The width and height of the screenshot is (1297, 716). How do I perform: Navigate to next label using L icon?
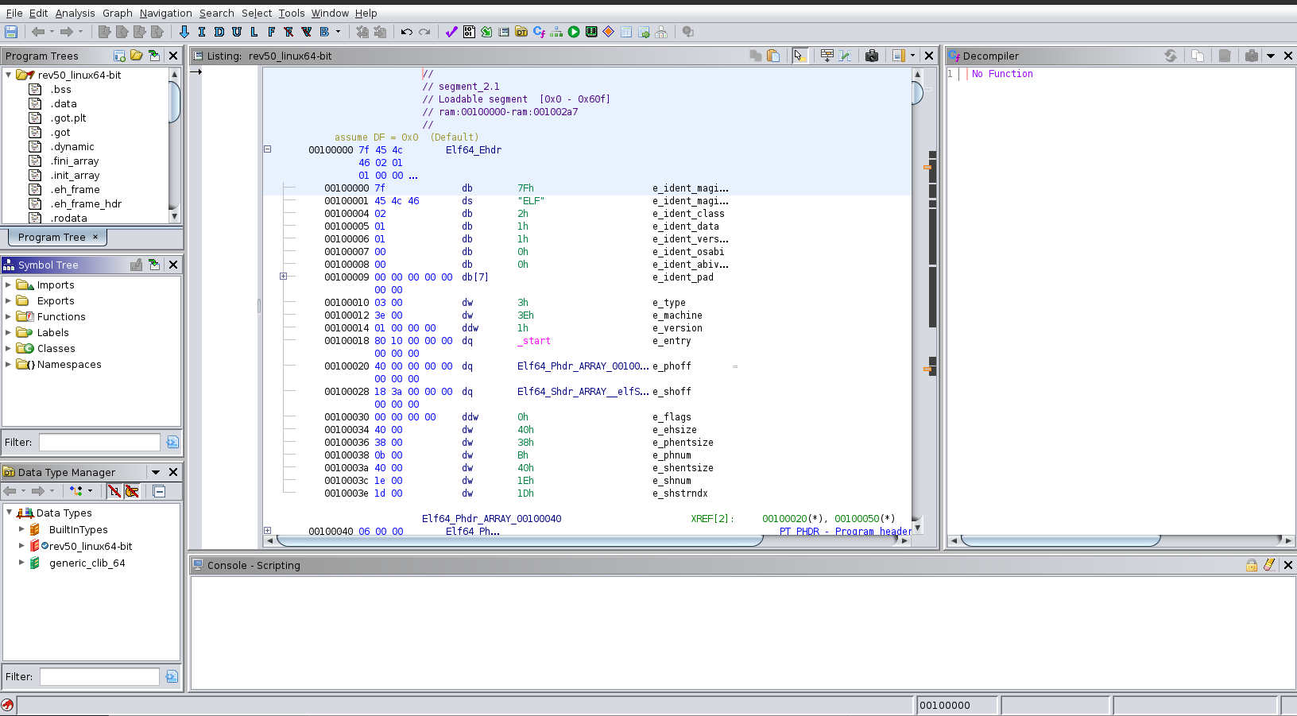254,32
